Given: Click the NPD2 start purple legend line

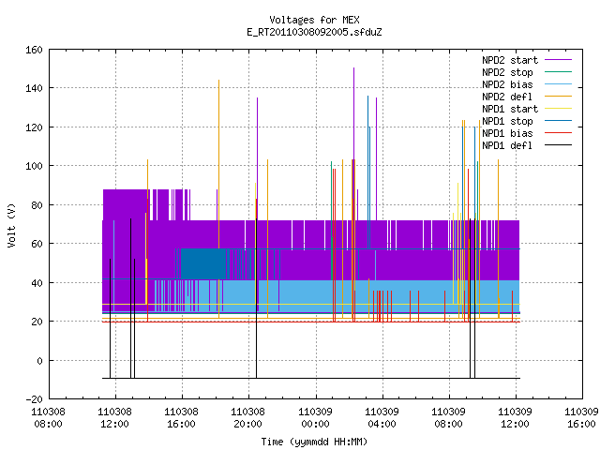Looking at the screenshot, I should (x=558, y=60).
